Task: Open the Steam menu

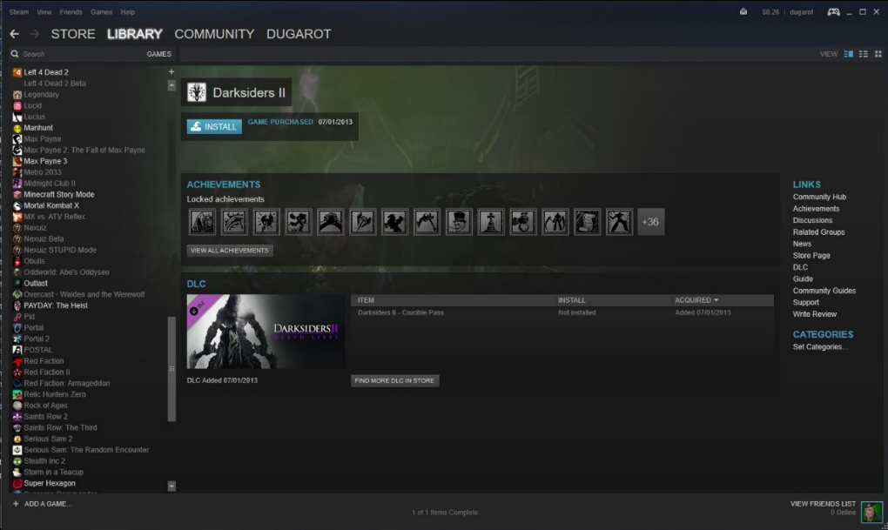Action: click(18, 12)
